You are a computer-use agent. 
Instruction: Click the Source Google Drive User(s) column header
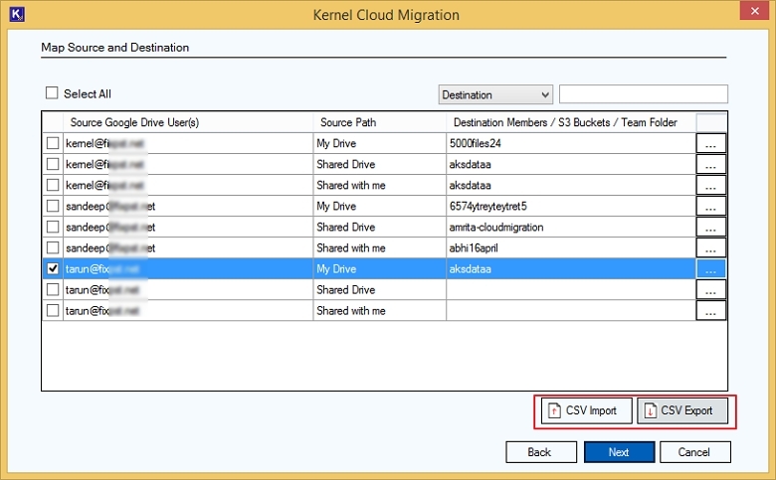click(x=188, y=122)
